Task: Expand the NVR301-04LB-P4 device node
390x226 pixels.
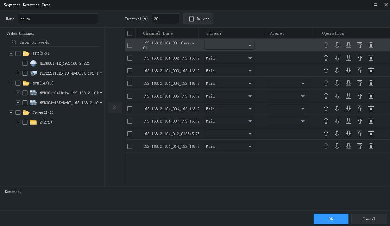Action: coord(18,93)
